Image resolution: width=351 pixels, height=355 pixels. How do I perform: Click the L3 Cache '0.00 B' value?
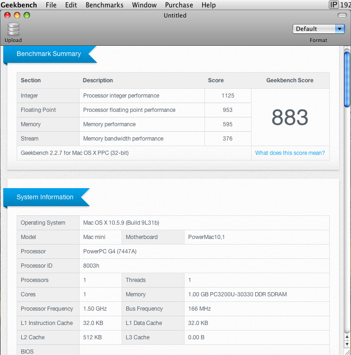[x=196, y=337]
